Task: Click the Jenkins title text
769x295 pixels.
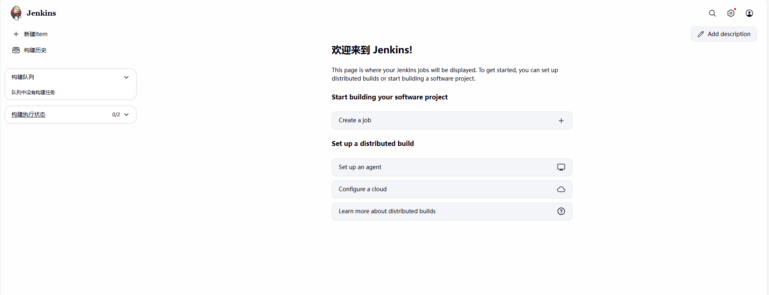Action: point(41,13)
